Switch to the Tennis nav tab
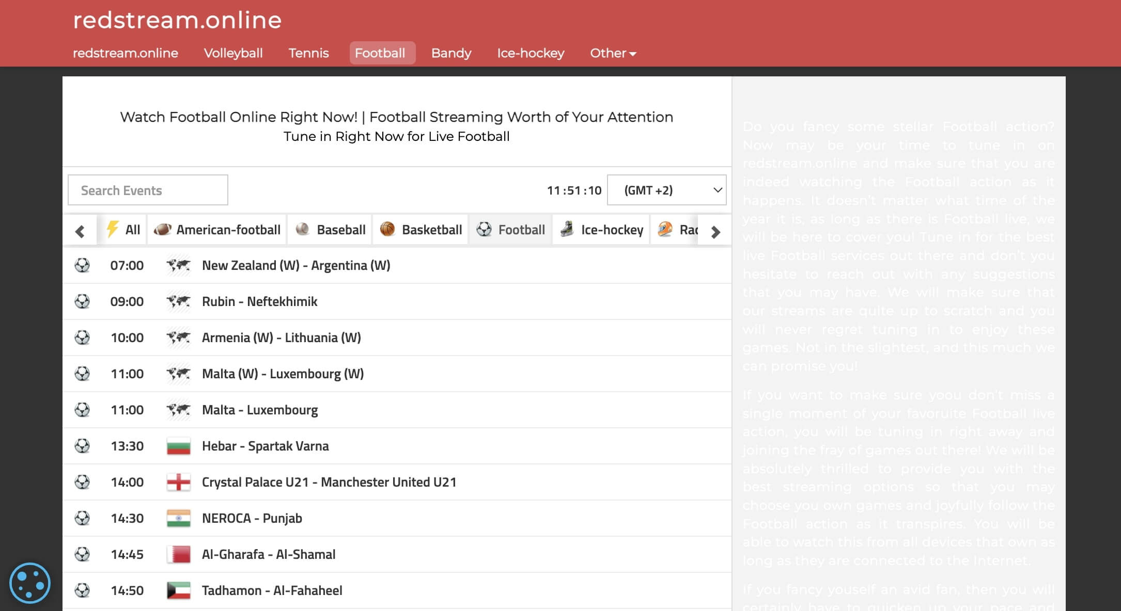 (308, 53)
